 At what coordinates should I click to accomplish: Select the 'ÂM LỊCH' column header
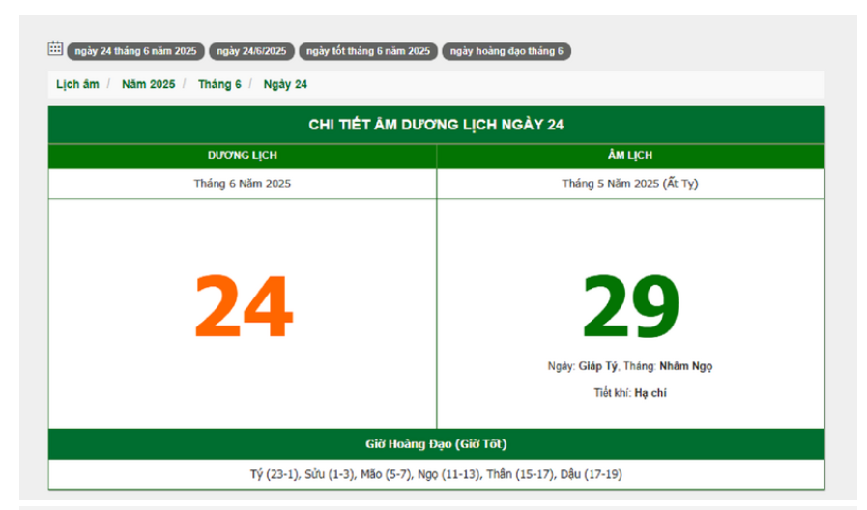point(630,156)
